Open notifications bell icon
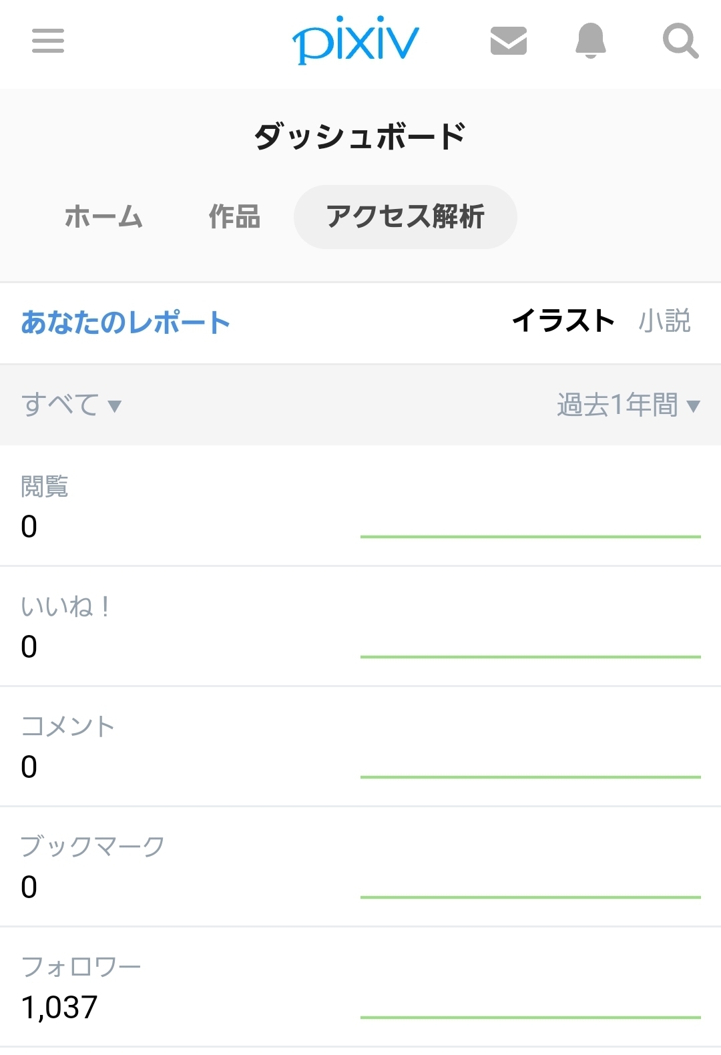The height and width of the screenshot is (1055, 721). pos(591,41)
